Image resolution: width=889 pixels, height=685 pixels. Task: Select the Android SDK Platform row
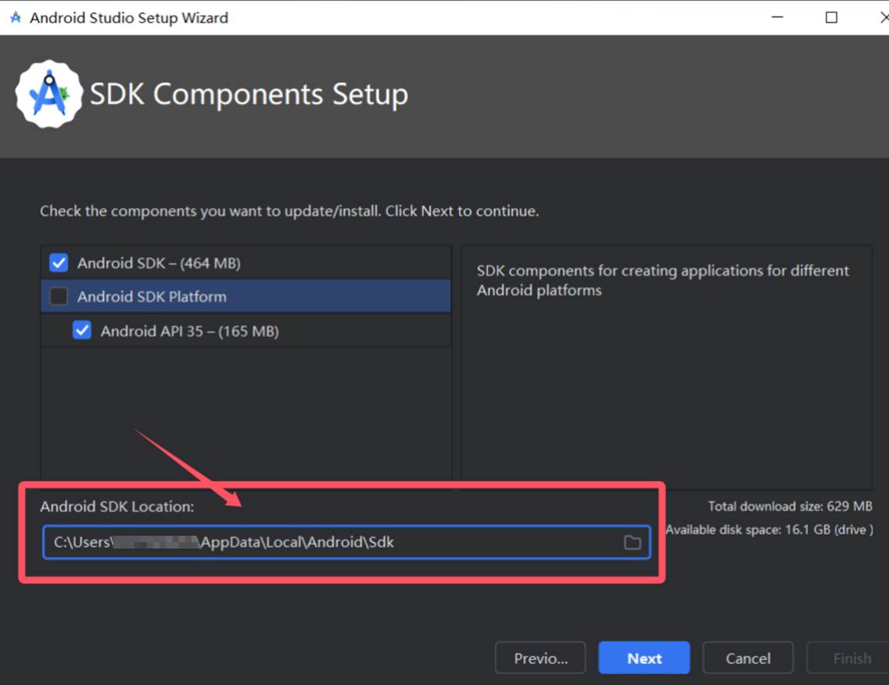tap(246, 296)
